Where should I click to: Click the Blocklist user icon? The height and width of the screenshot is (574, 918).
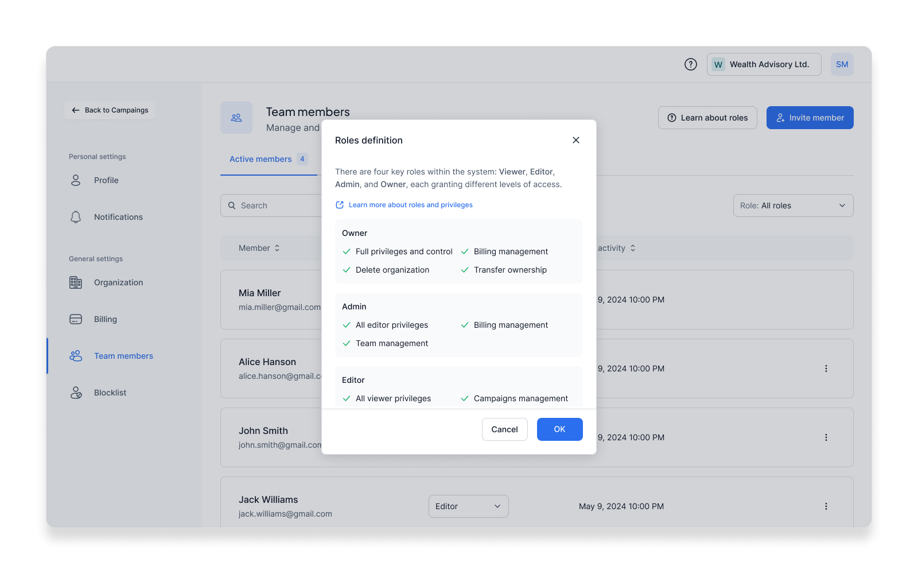[76, 393]
